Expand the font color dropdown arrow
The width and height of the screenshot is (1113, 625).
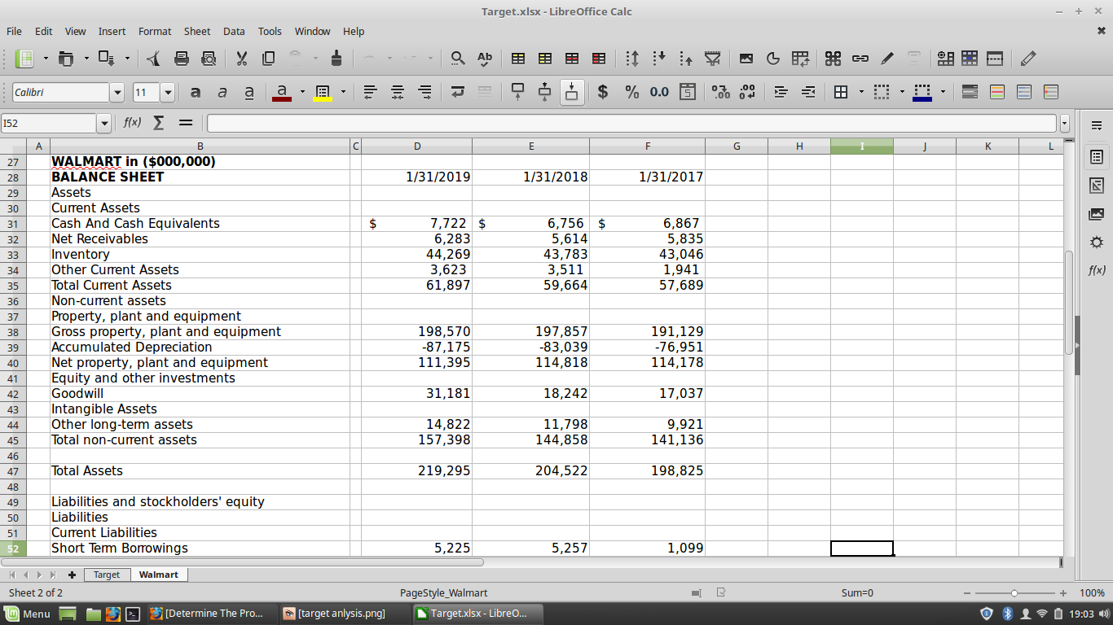point(302,92)
